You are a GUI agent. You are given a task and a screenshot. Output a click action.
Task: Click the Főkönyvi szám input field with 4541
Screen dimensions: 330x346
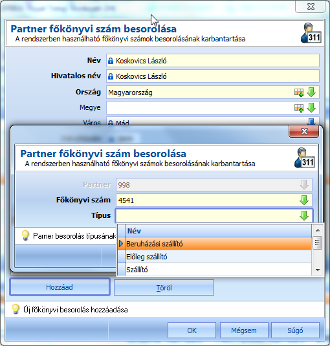[214, 200]
